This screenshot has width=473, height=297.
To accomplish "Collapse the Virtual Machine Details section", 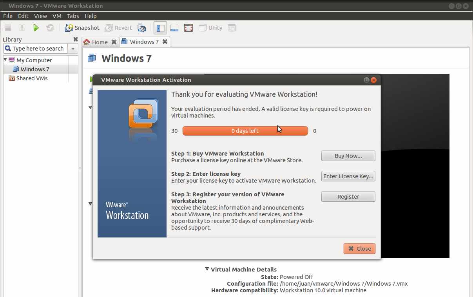I will point(207,269).
